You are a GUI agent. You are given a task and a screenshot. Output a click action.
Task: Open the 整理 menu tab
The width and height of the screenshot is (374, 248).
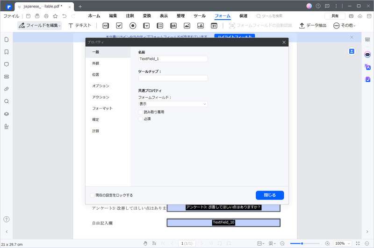tap(180, 16)
